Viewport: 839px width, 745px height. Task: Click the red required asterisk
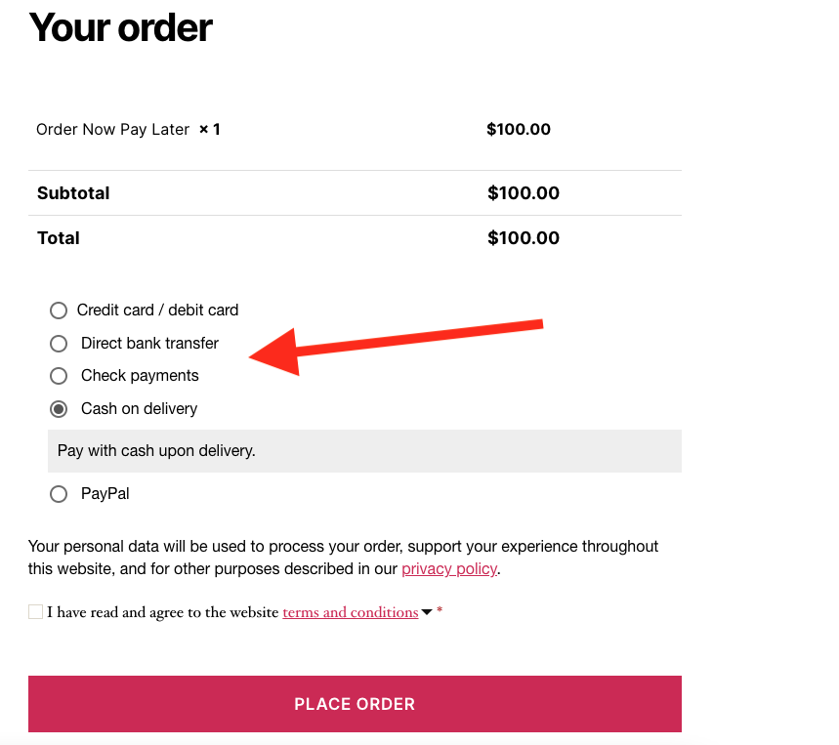click(x=440, y=612)
